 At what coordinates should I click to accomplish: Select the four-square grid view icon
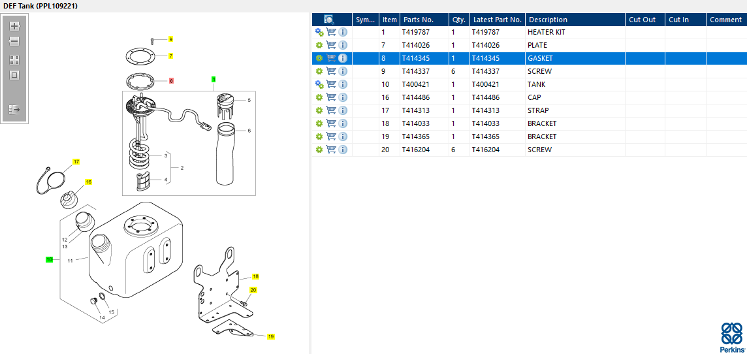(14, 60)
